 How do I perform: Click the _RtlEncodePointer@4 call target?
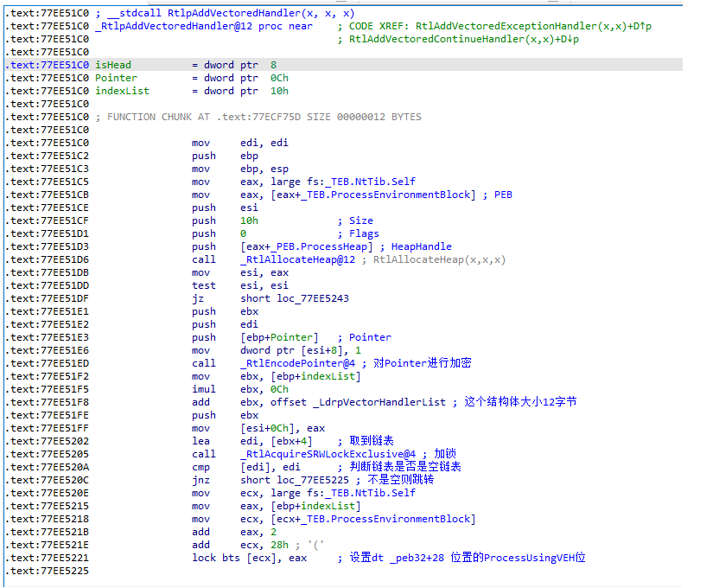(297, 363)
